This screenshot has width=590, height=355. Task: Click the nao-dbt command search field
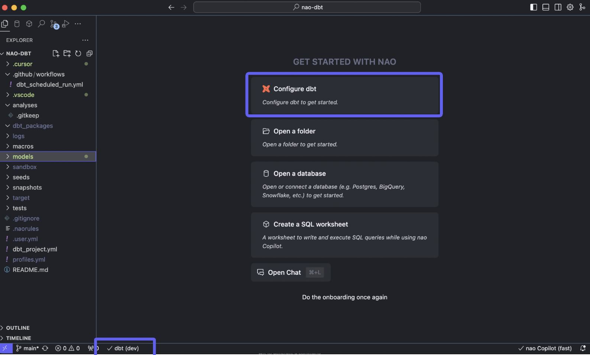pyautogui.click(x=307, y=7)
